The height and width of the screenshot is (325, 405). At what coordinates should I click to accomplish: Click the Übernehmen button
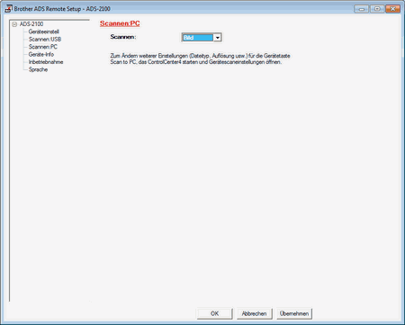(294, 313)
